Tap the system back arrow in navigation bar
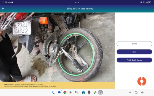The width and height of the screenshot is (154, 96). pos(142,92)
